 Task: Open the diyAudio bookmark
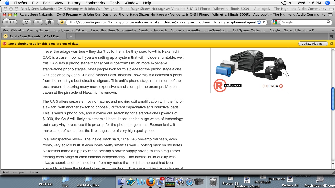[x=129, y=30]
